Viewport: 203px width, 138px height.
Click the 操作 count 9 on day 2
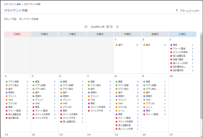point(165,45)
